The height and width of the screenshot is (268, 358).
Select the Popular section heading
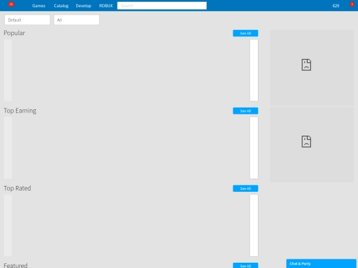15,33
